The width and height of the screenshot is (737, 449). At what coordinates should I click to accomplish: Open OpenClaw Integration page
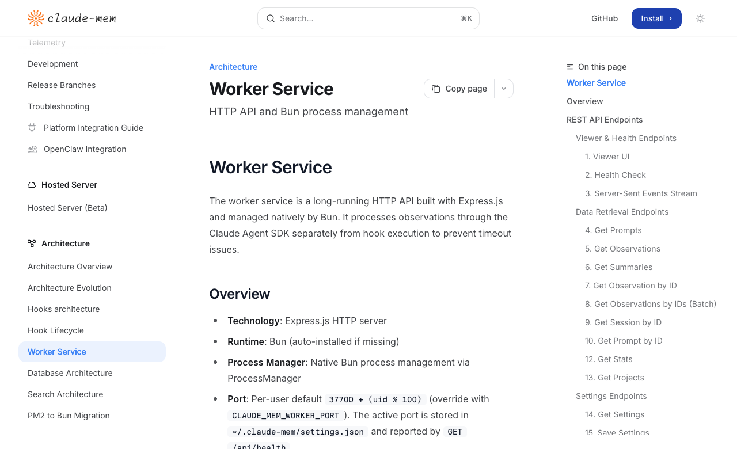coord(85,149)
